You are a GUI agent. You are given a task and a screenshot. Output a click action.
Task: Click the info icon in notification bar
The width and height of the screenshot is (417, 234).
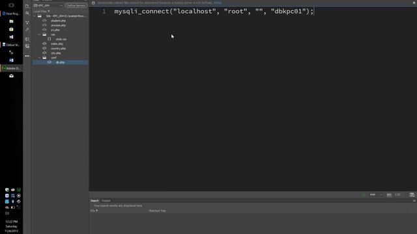(x=93, y=3)
